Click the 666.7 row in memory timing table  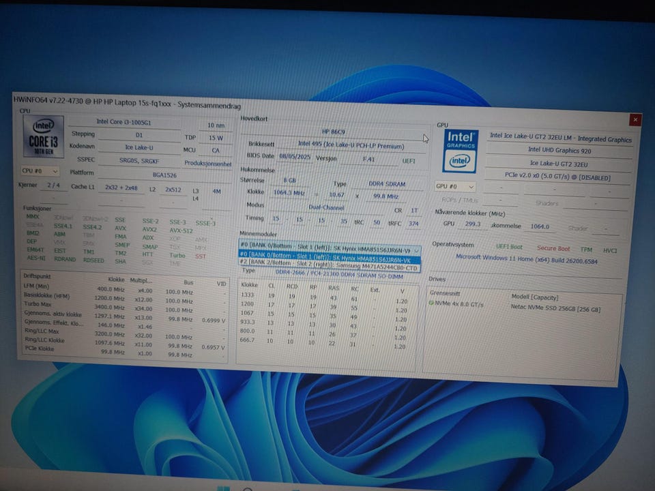point(323,343)
